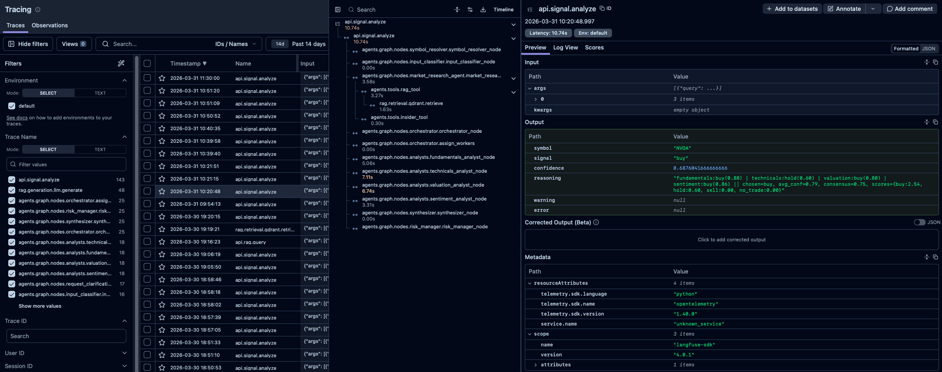Expand the args 0 row in Input
The image size is (942, 372).
pos(536,99)
